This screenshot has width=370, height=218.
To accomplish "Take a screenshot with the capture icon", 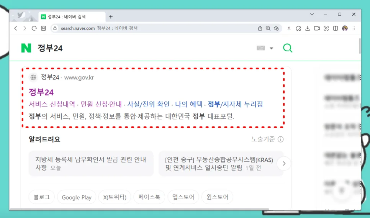I will [326, 28].
